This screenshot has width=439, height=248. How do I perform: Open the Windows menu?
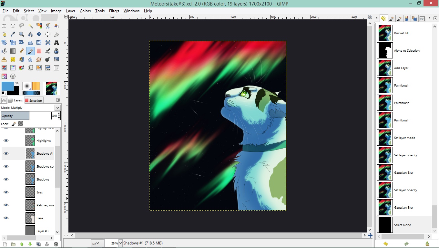tap(131, 11)
